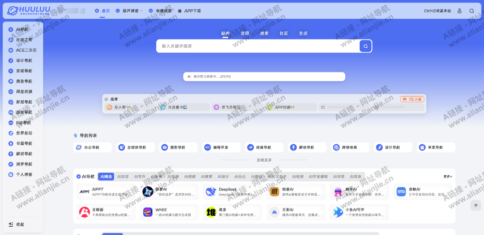Image resolution: width=484 pixels, height=235 pixels.
Task: Open 变现导航 in the left sidebar
Action: click(x=21, y=71)
